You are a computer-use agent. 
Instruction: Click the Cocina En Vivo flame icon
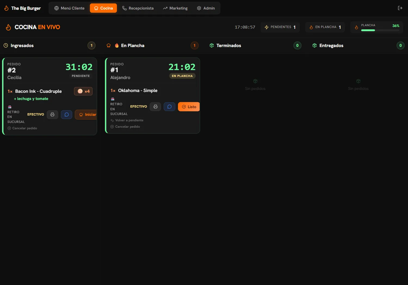point(8,27)
